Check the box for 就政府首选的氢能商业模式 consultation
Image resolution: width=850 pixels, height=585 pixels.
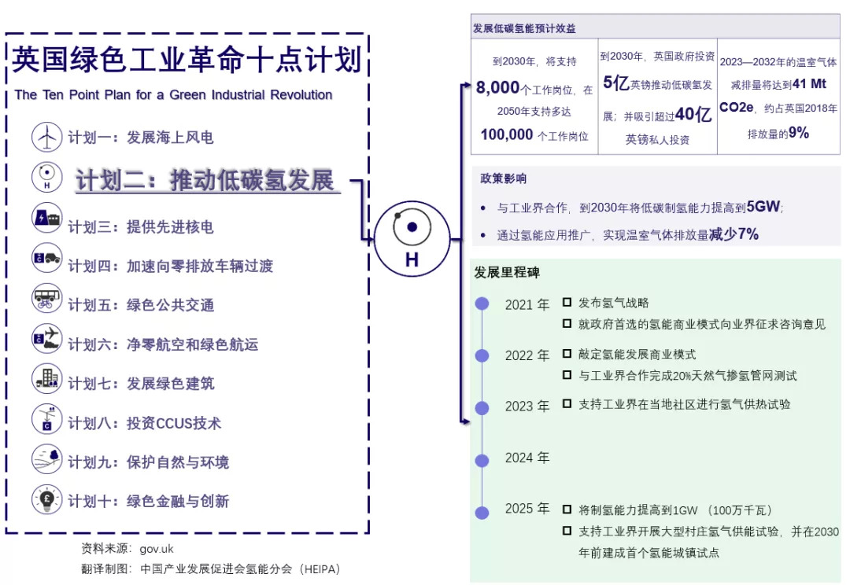click(567, 324)
